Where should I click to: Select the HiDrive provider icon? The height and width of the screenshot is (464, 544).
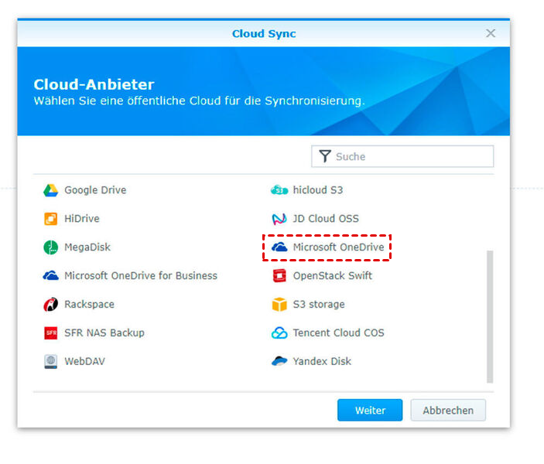tap(50, 219)
